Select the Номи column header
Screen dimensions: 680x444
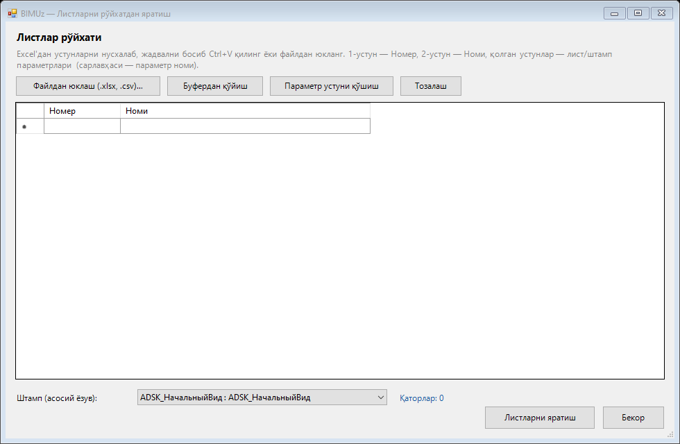(x=245, y=111)
